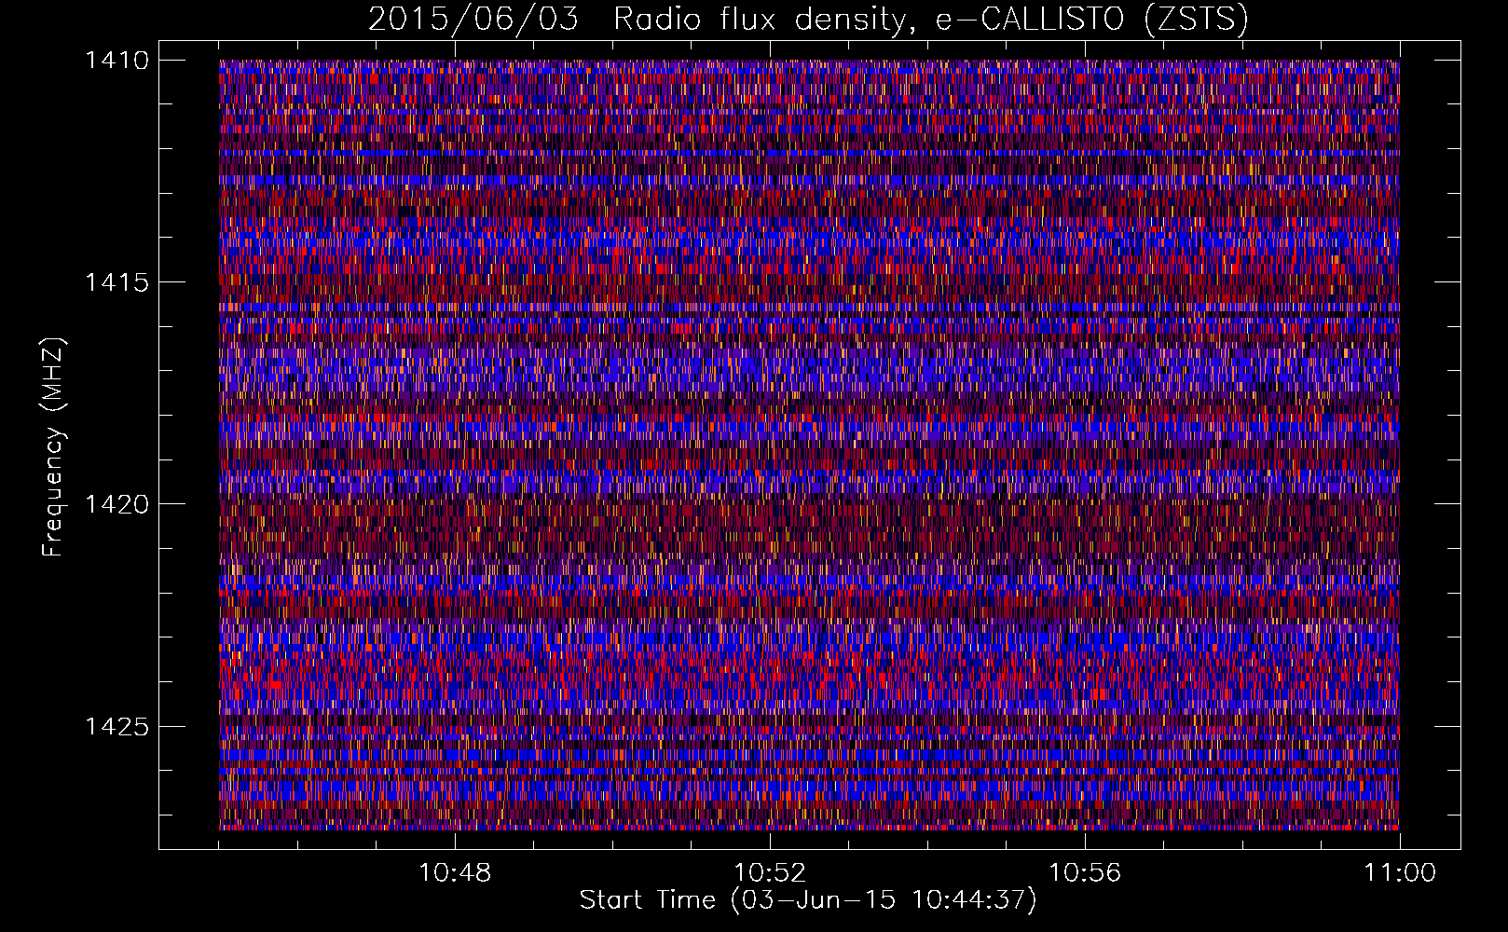This screenshot has width=1508, height=932.
Task: Click the '11:00' time axis label
Action: point(1400,873)
